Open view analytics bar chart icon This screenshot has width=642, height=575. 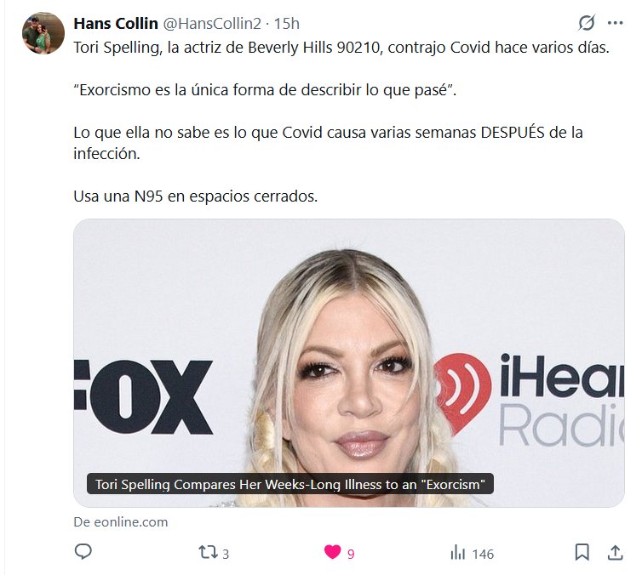458,553
